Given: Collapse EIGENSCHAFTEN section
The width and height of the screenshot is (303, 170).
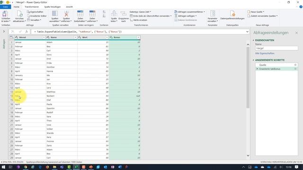Looking at the screenshot, I should tap(254, 40).
